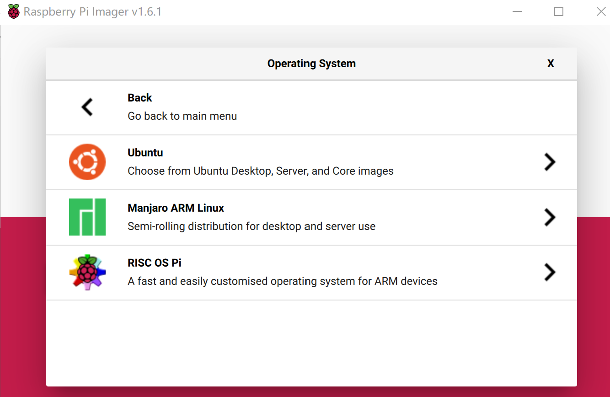Expand the RISC OS Pi chevron

coord(550,272)
